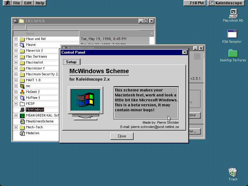
Task: Click the apple icon in JKLMNO title bar
Action: 16,21
